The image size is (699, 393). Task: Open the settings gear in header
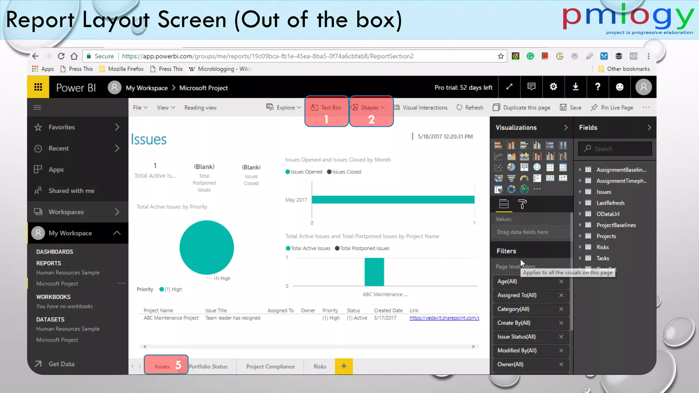pyautogui.click(x=554, y=87)
